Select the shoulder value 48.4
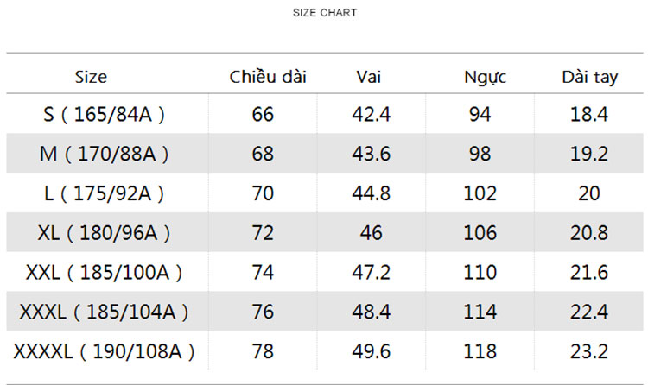 (371, 312)
